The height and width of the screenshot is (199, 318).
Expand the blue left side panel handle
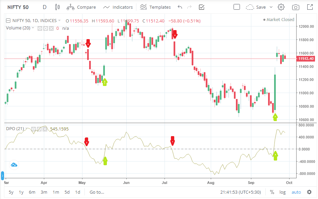(2, 176)
